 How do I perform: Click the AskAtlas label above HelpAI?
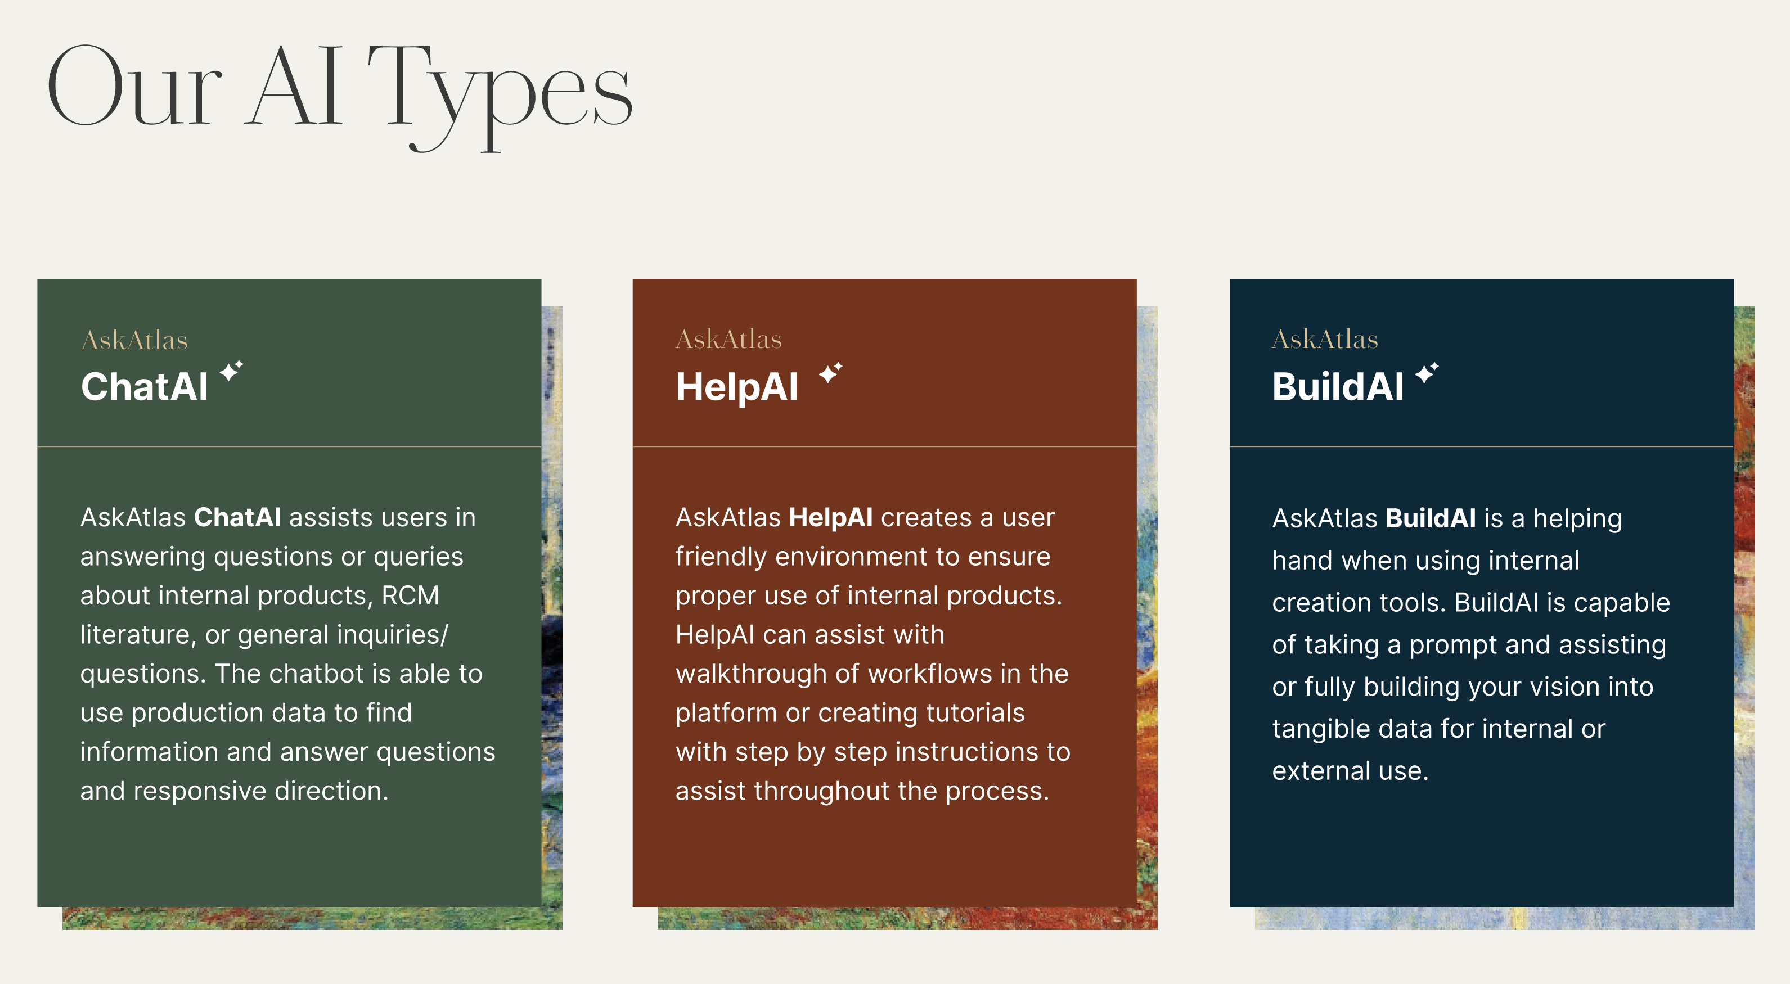coord(728,340)
